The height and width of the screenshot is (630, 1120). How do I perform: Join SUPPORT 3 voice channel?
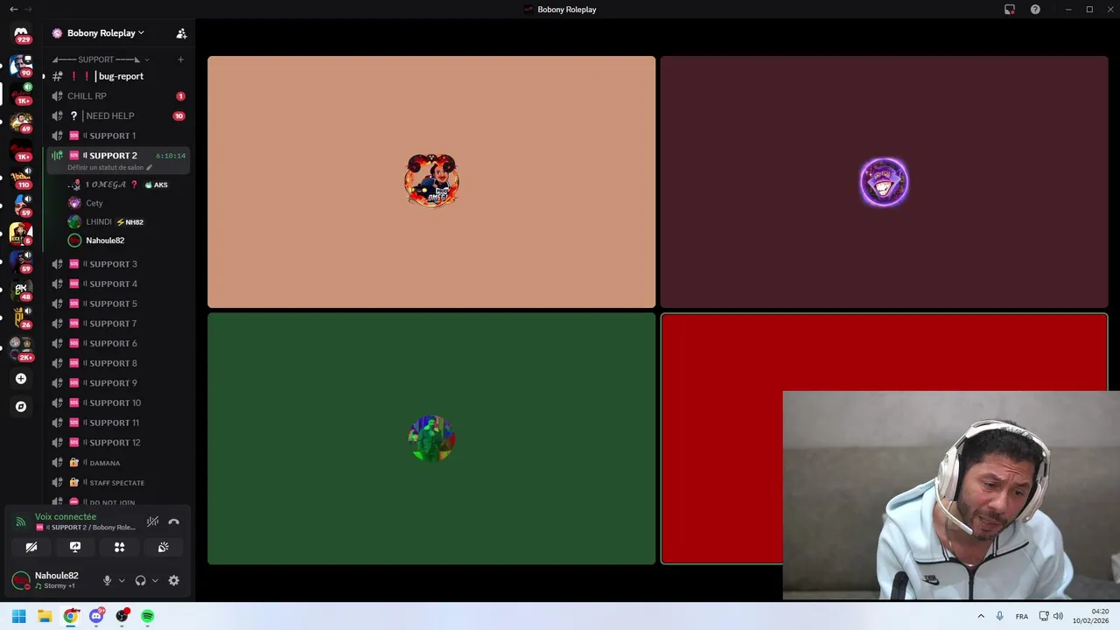tap(118, 264)
